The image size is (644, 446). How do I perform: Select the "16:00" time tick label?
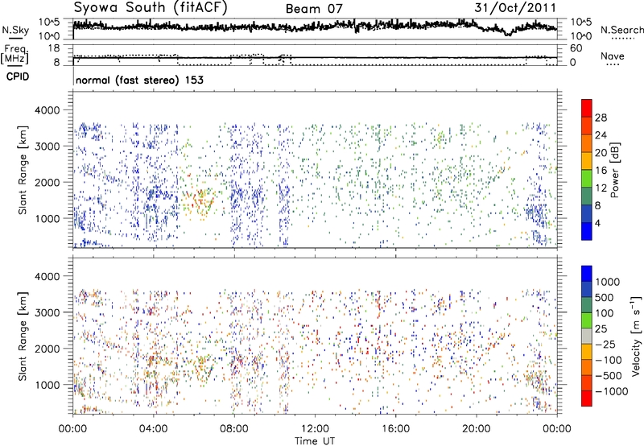(x=395, y=429)
